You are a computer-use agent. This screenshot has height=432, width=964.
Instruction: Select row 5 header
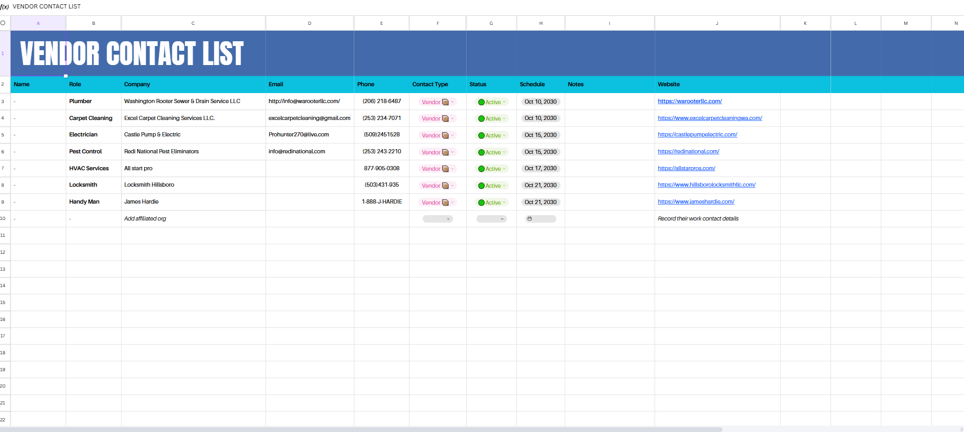[5, 135]
